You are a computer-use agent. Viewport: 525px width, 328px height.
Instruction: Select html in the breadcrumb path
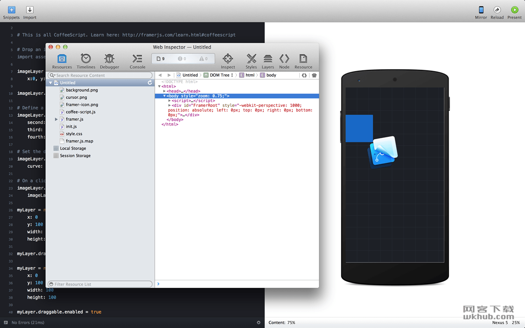tap(247, 75)
